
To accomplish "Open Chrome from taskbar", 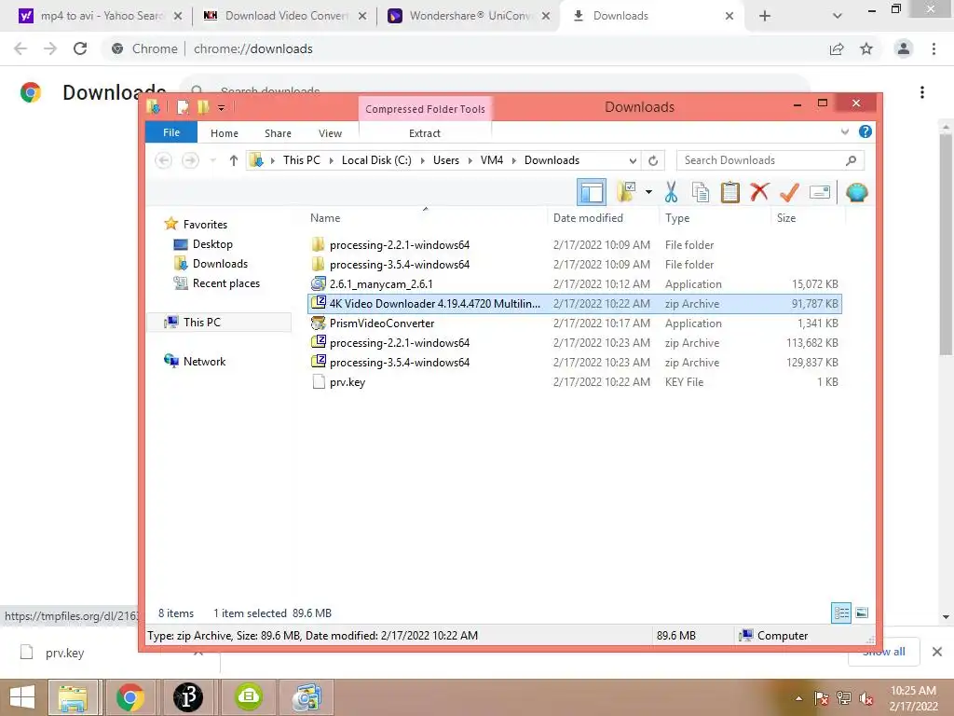I will (129, 697).
